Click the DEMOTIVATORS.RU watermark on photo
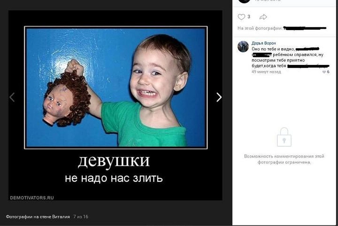 click(x=32, y=198)
